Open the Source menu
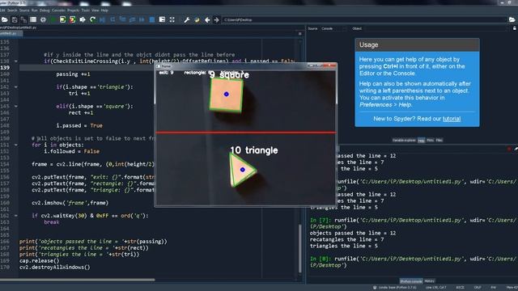Screen dimensions: 518x291 click(24, 11)
